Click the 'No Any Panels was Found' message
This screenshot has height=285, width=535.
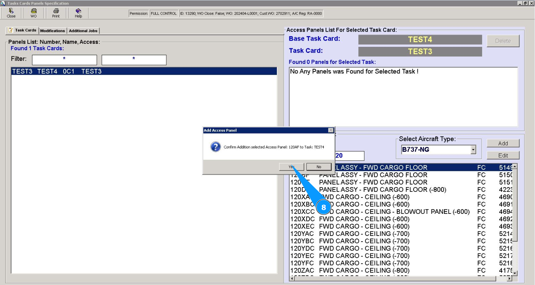354,72
